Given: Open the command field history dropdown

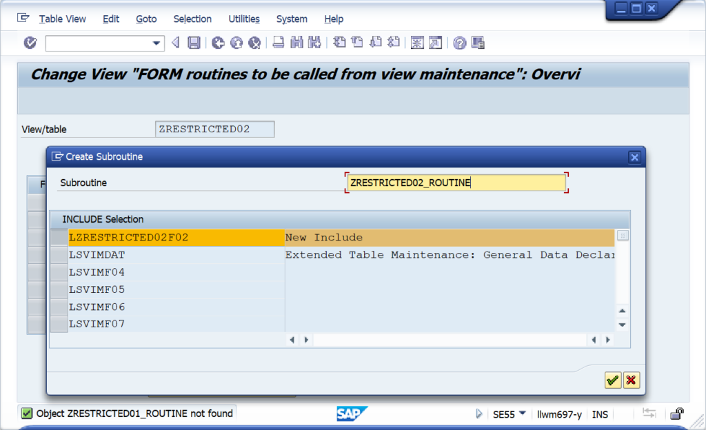Looking at the screenshot, I should click(x=156, y=43).
